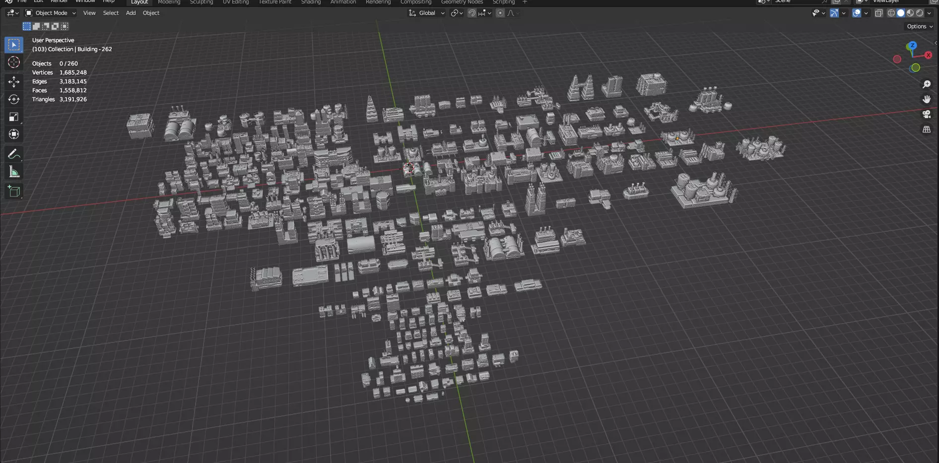Set selection mode to new selection

pyautogui.click(x=27, y=26)
